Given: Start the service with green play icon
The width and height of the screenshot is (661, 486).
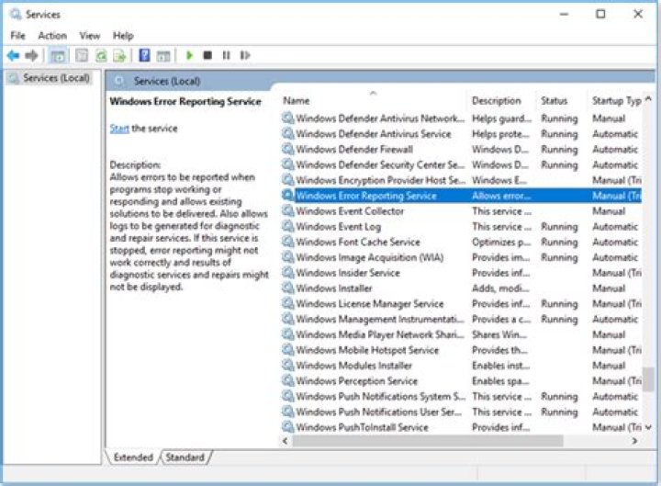Looking at the screenshot, I should [x=189, y=55].
